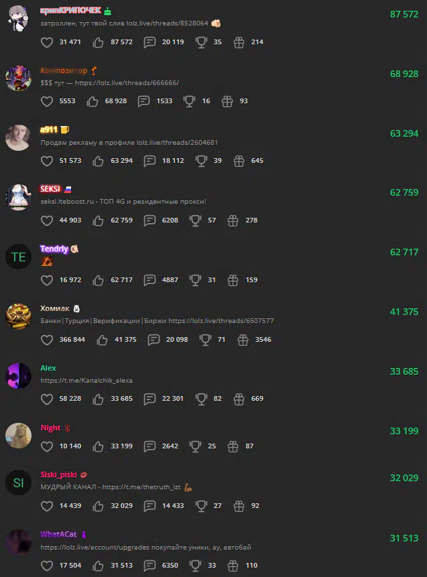Click gift icon beside 214 in top row

[239, 42]
